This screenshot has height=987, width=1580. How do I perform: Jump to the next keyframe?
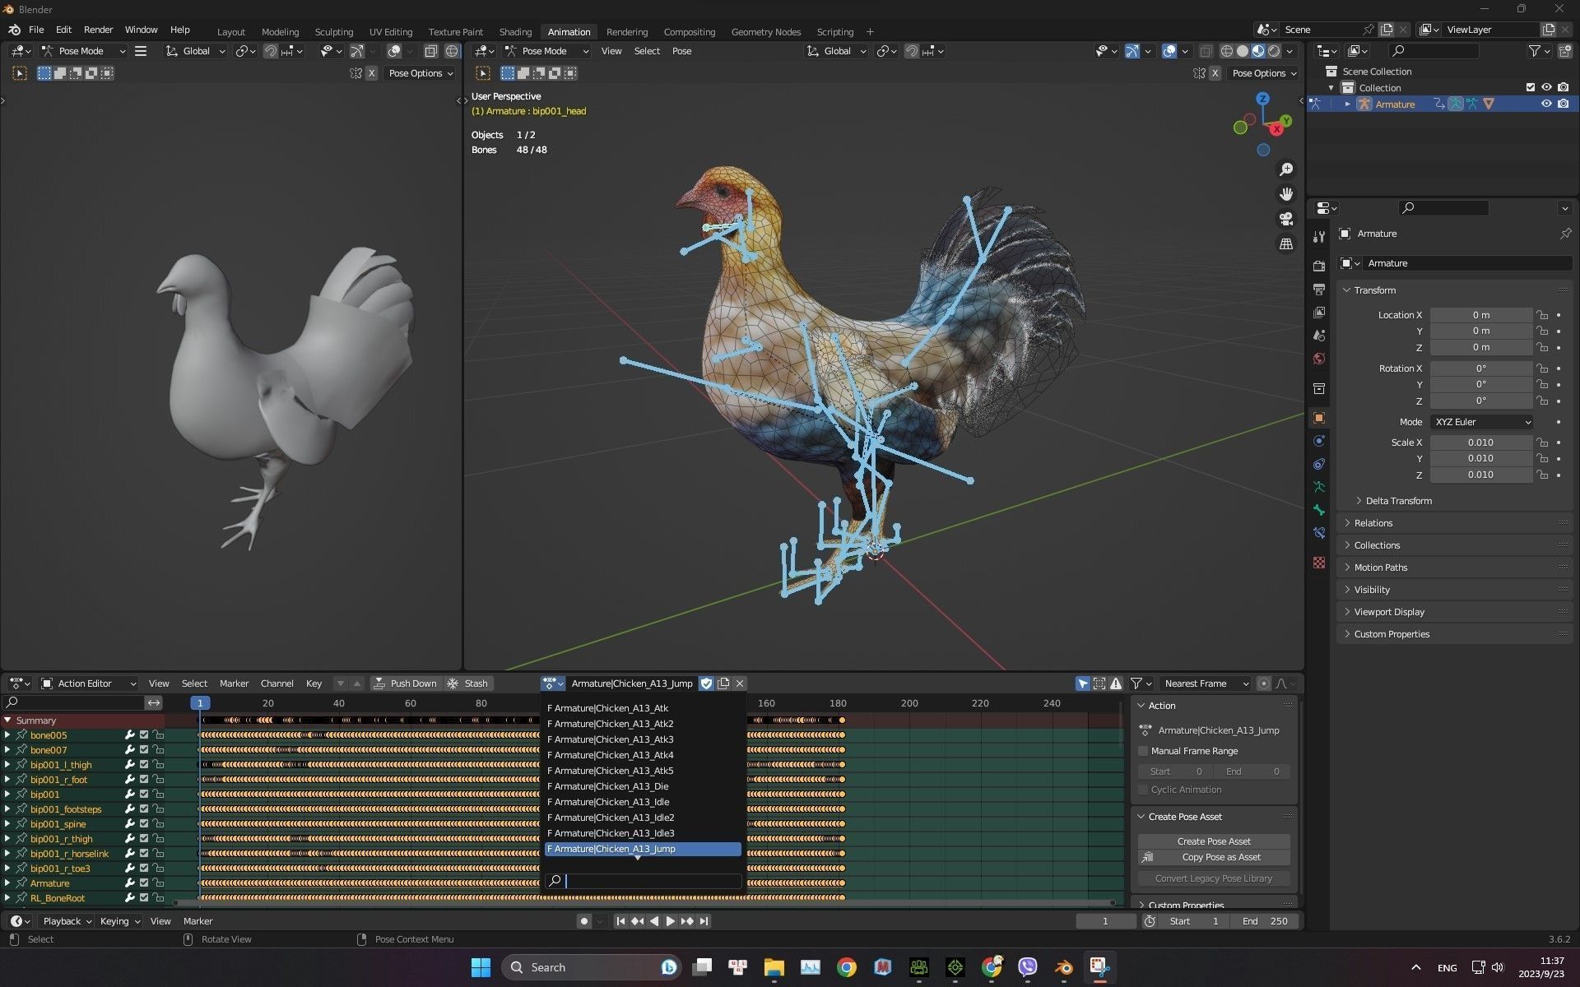point(687,921)
